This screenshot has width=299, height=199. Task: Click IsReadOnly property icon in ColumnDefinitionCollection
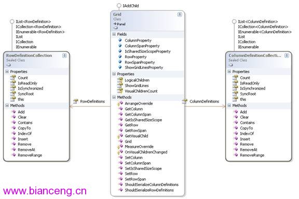click(x=235, y=83)
